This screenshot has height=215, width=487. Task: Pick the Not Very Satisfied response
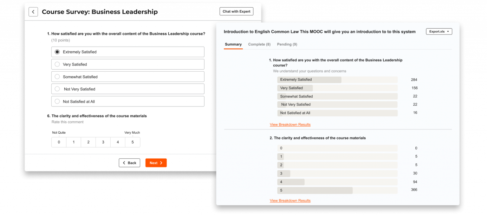(57, 89)
